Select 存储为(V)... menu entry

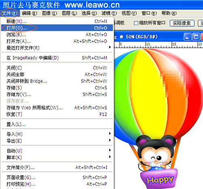tap(57, 94)
